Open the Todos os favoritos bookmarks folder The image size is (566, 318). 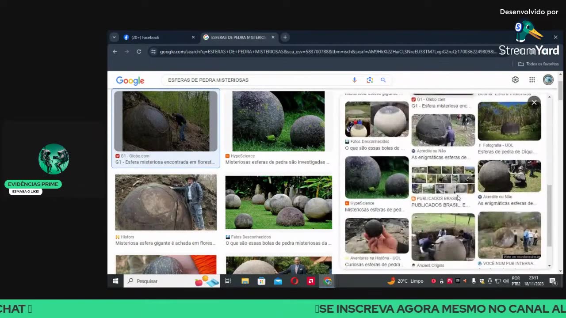[538, 64]
